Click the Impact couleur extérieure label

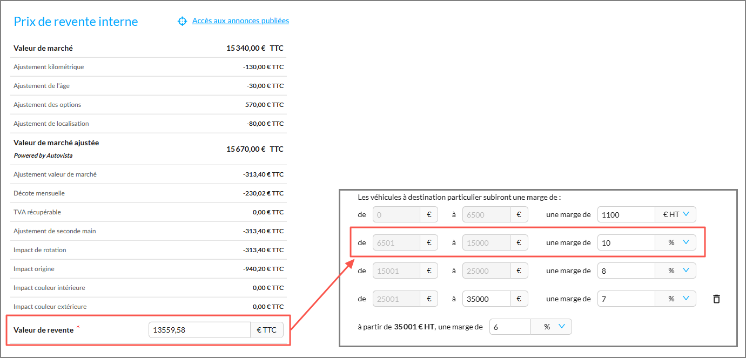click(50, 307)
